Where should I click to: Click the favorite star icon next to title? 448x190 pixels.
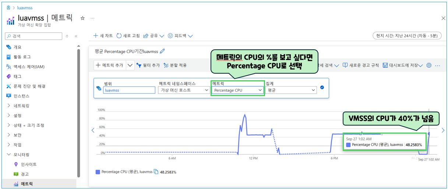click(x=82, y=18)
